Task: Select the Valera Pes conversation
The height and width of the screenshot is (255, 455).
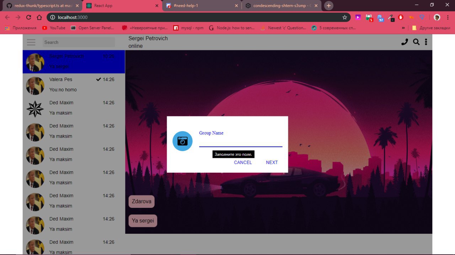Action: point(74,85)
